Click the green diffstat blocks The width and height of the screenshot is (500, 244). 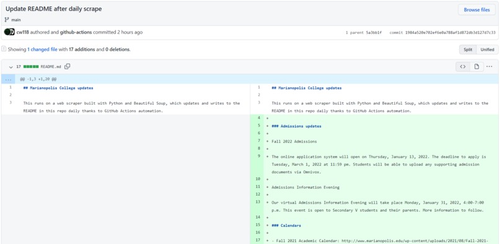click(31, 67)
